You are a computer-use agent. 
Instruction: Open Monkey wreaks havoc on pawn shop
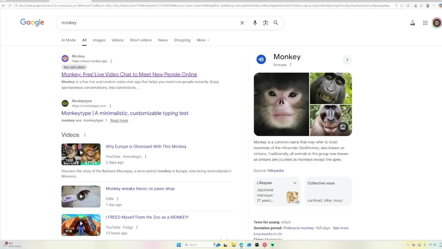click(140, 189)
